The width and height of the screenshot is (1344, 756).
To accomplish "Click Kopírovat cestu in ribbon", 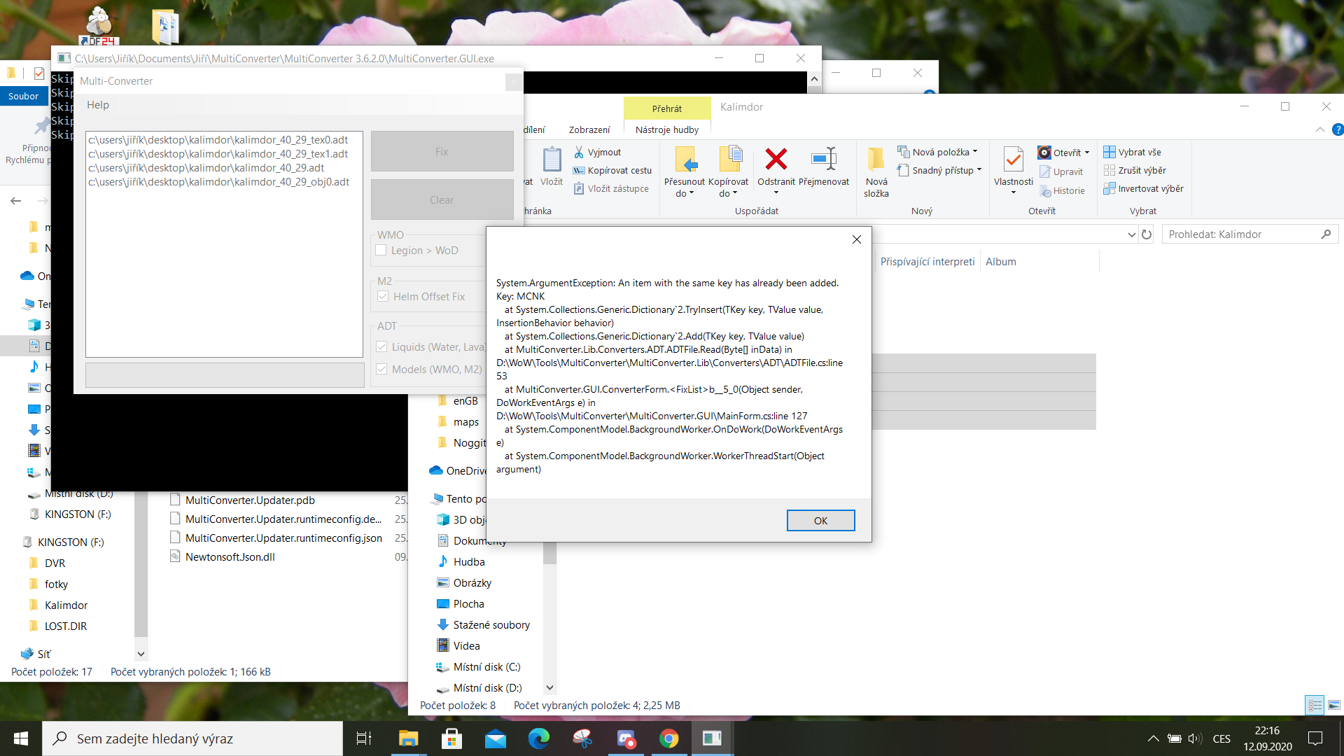I will click(x=619, y=170).
